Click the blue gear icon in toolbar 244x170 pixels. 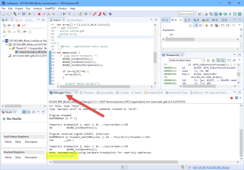[x=110, y=14]
